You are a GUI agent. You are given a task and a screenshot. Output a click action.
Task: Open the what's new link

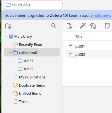tap(100, 15)
